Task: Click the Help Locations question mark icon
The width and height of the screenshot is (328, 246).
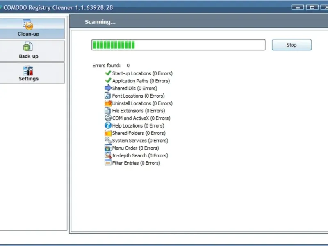Action: click(108, 125)
